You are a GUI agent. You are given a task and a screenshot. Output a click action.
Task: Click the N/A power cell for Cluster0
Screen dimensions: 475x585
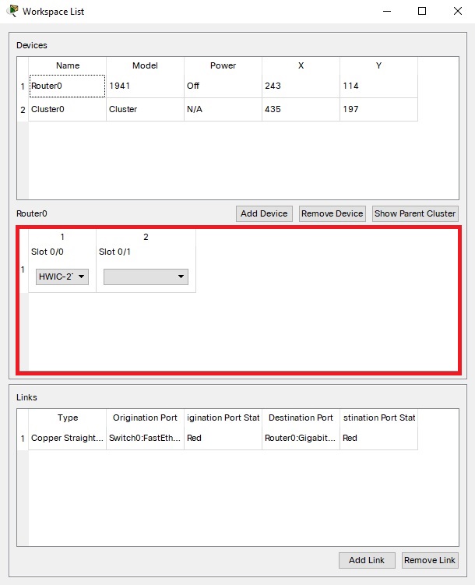point(223,109)
